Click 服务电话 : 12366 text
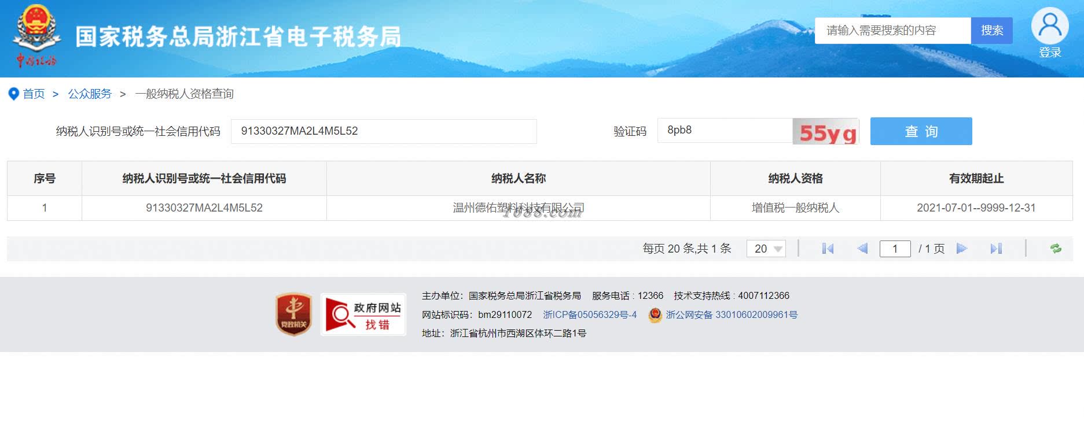 point(627,295)
